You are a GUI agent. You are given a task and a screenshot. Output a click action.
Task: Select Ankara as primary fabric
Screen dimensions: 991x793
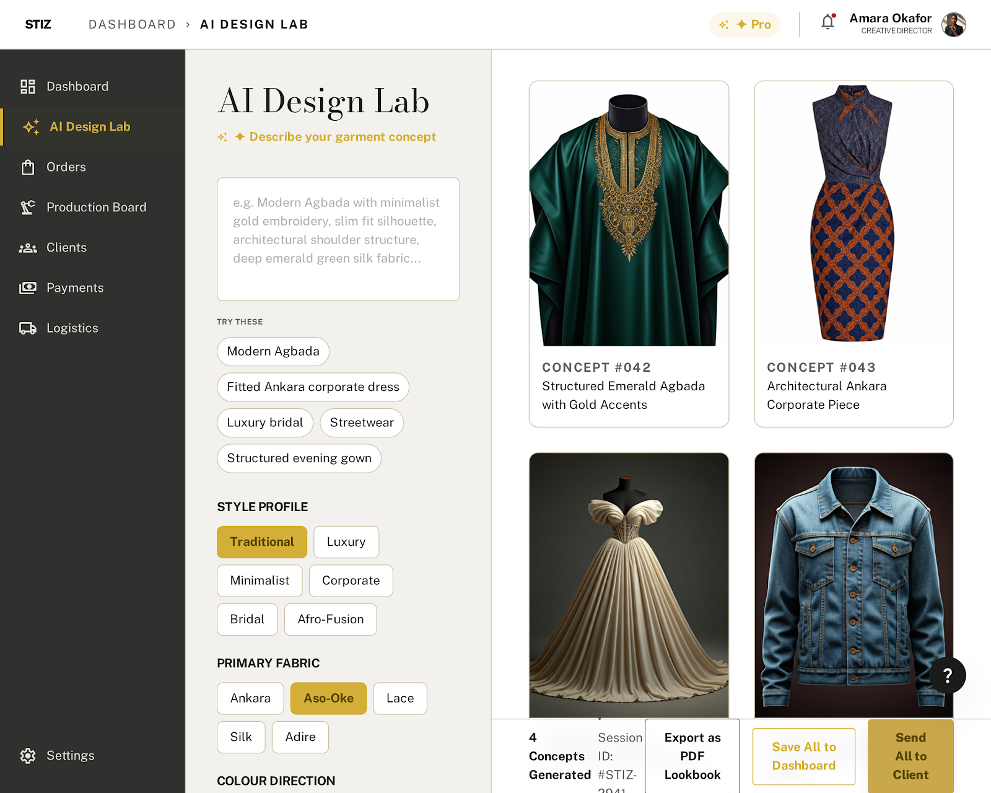point(250,698)
